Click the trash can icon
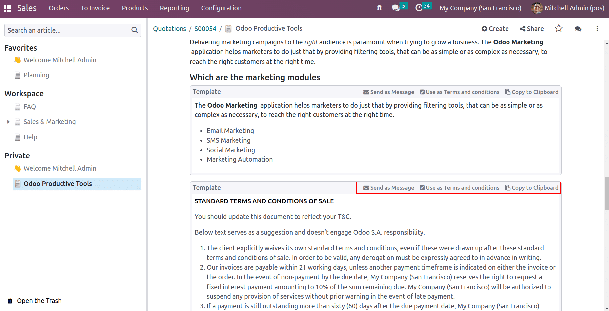Image resolution: width=609 pixels, height=311 pixels. (x=10, y=301)
